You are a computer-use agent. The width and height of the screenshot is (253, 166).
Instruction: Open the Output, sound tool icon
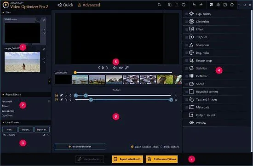(191, 115)
